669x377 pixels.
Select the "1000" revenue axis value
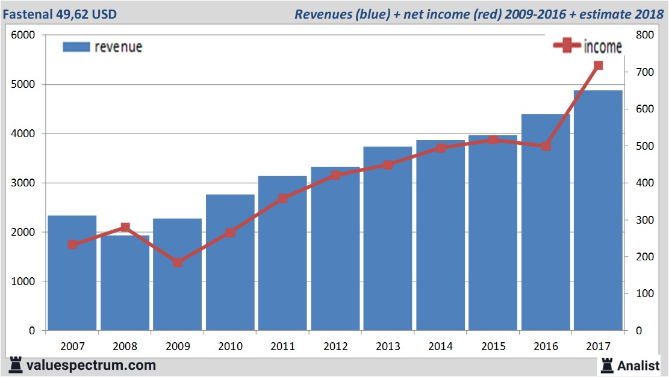coord(23,281)
